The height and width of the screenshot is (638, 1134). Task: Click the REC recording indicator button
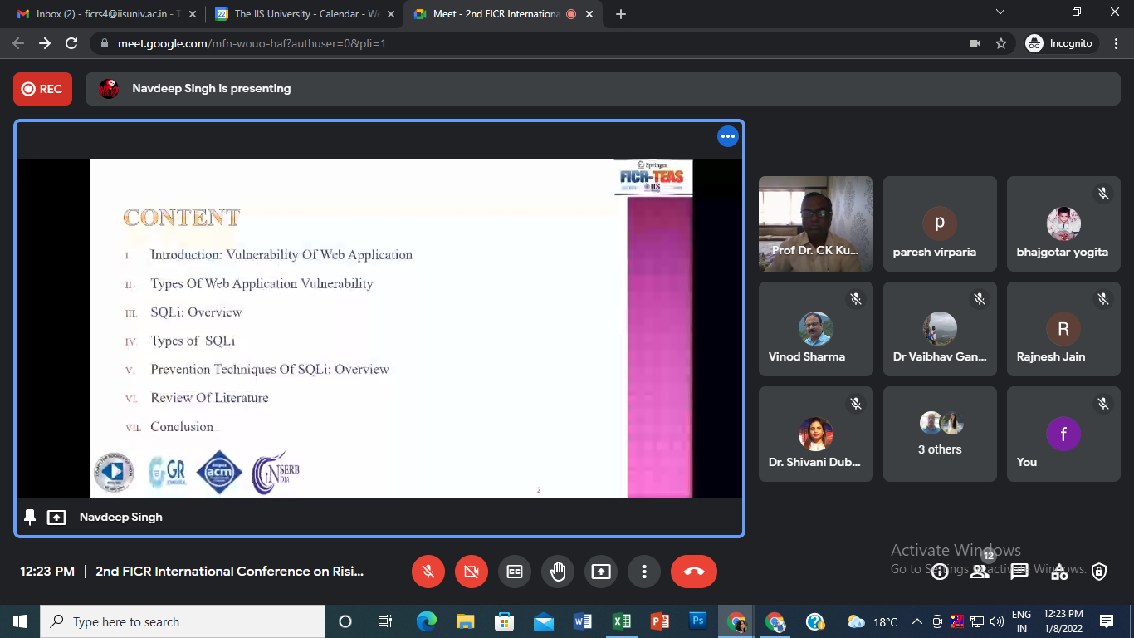click(42, 89)
